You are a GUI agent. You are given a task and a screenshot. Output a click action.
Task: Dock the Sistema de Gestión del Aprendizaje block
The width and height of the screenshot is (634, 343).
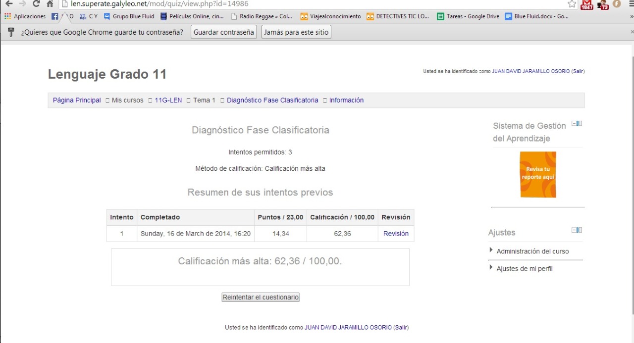coord(580,123)
